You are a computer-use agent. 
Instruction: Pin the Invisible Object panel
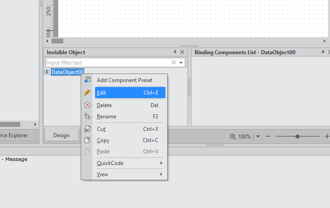pyautogui.click(x=175, y=52)
